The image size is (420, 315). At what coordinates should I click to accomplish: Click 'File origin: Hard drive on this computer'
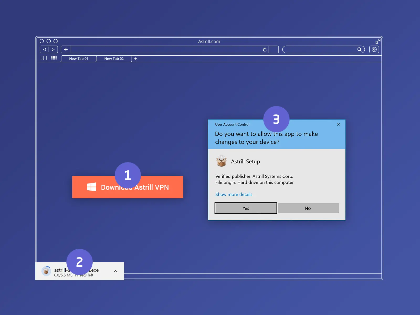(254, 182)
